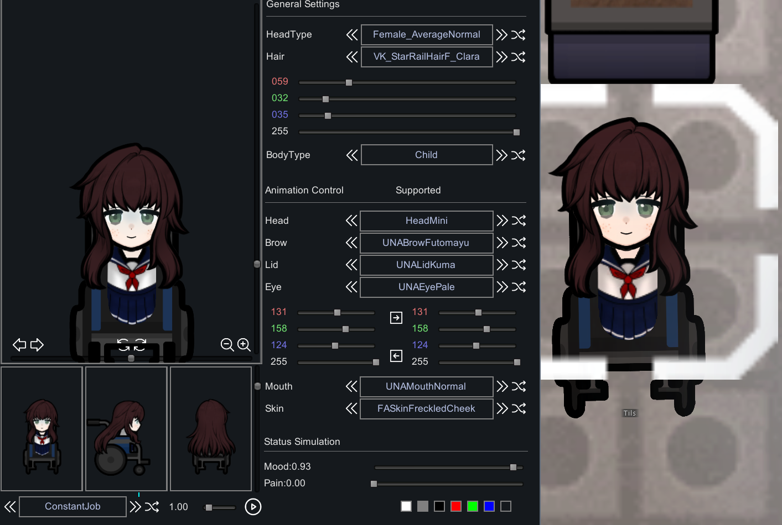
Task: Select next Skin option
Action: coord(503,408)
